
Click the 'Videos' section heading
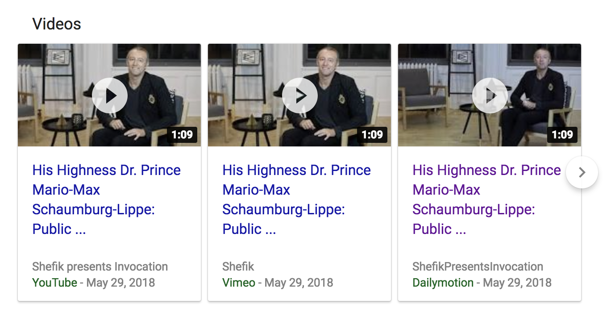57,24
